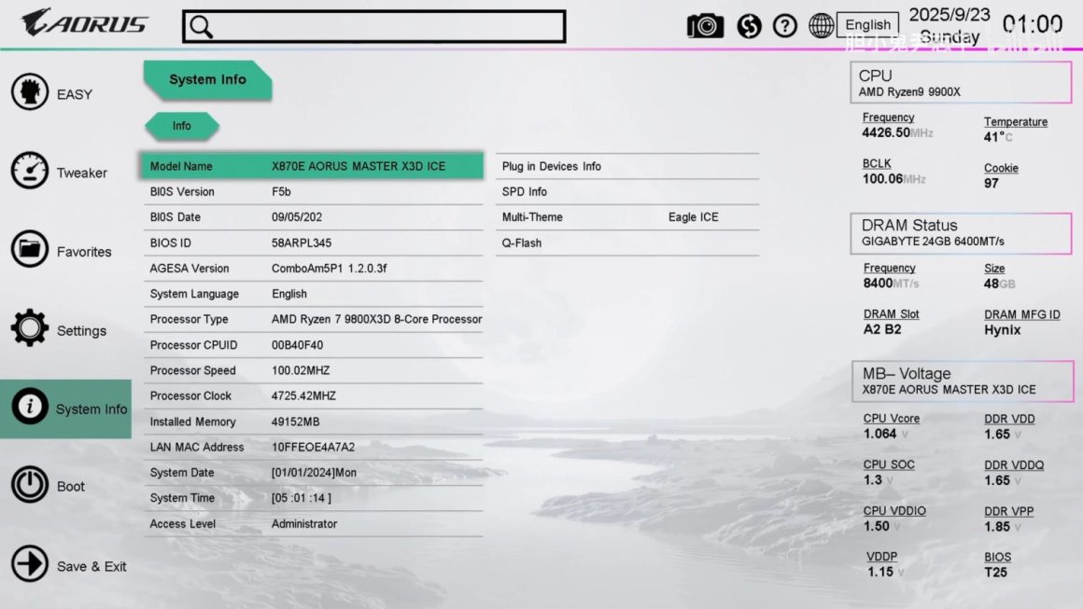Image resolution: width=1083 pixels, height=609 pixels.
Task: Select the Boot power icon
Action: (x=30, y=486)
